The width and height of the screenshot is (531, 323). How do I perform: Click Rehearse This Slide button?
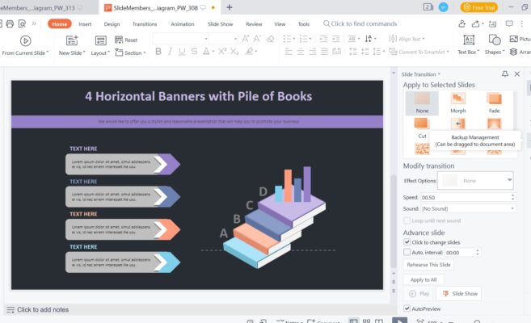428,265
